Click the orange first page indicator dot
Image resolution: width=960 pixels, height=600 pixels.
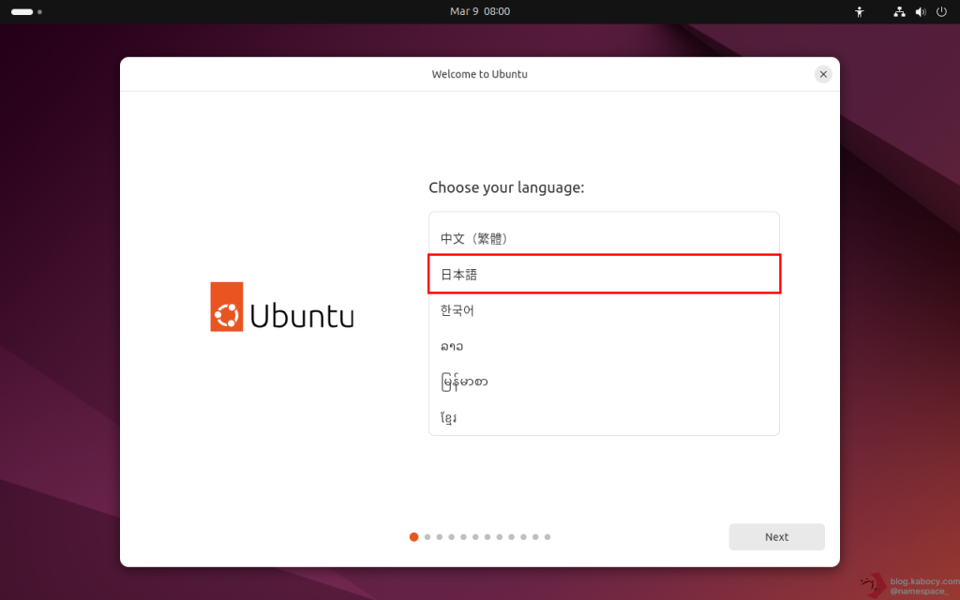414,537
